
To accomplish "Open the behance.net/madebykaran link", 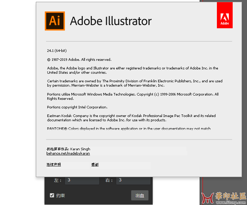I will point(68,153).
